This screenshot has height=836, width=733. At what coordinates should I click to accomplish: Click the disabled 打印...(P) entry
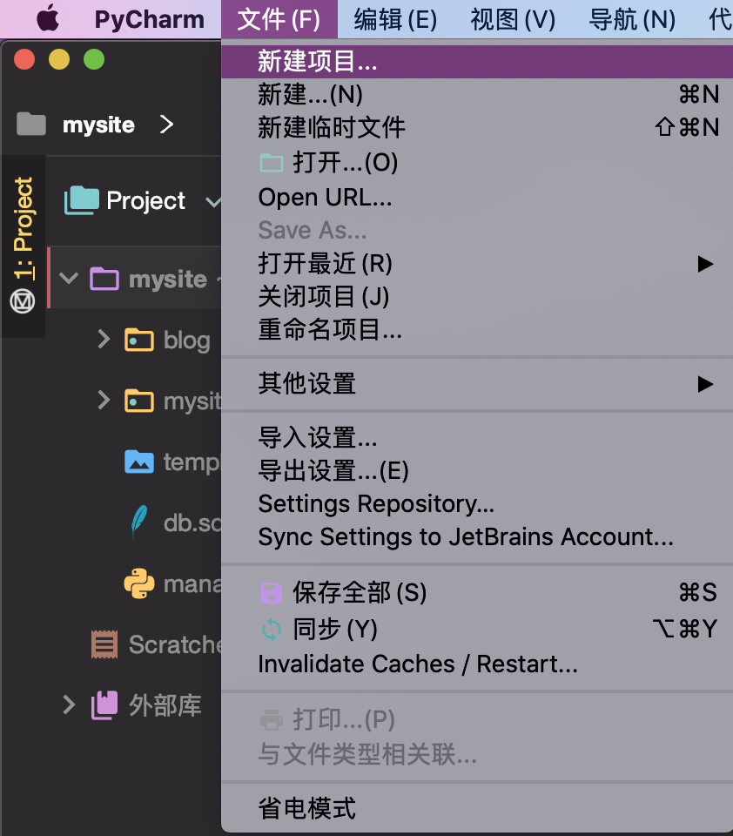(477, 720)
